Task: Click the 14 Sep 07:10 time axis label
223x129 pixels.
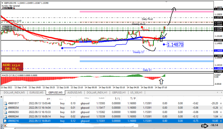Action: [161, 88]
